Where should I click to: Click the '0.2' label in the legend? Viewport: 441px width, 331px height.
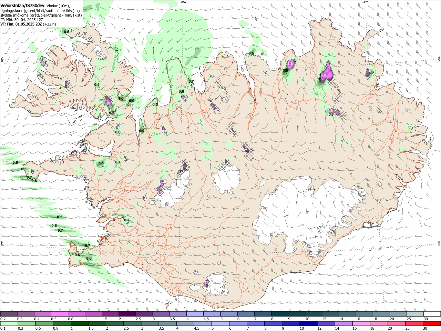pyautogui.click(x=3, y=319)
